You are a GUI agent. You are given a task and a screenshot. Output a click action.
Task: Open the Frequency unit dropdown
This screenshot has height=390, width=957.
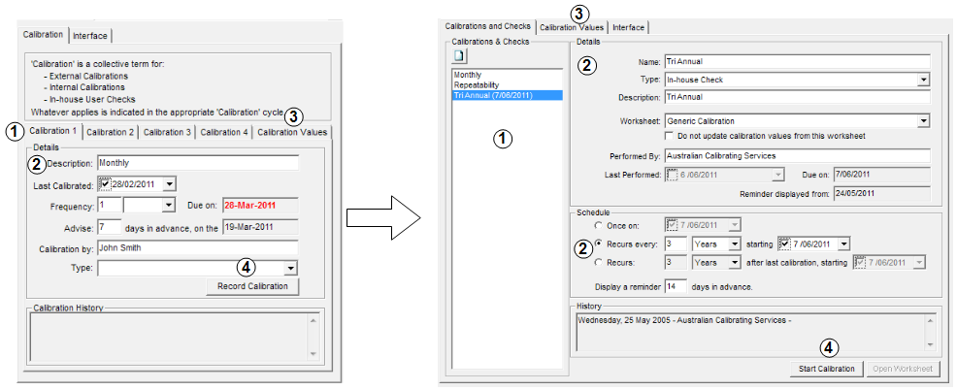click(168, 206)
